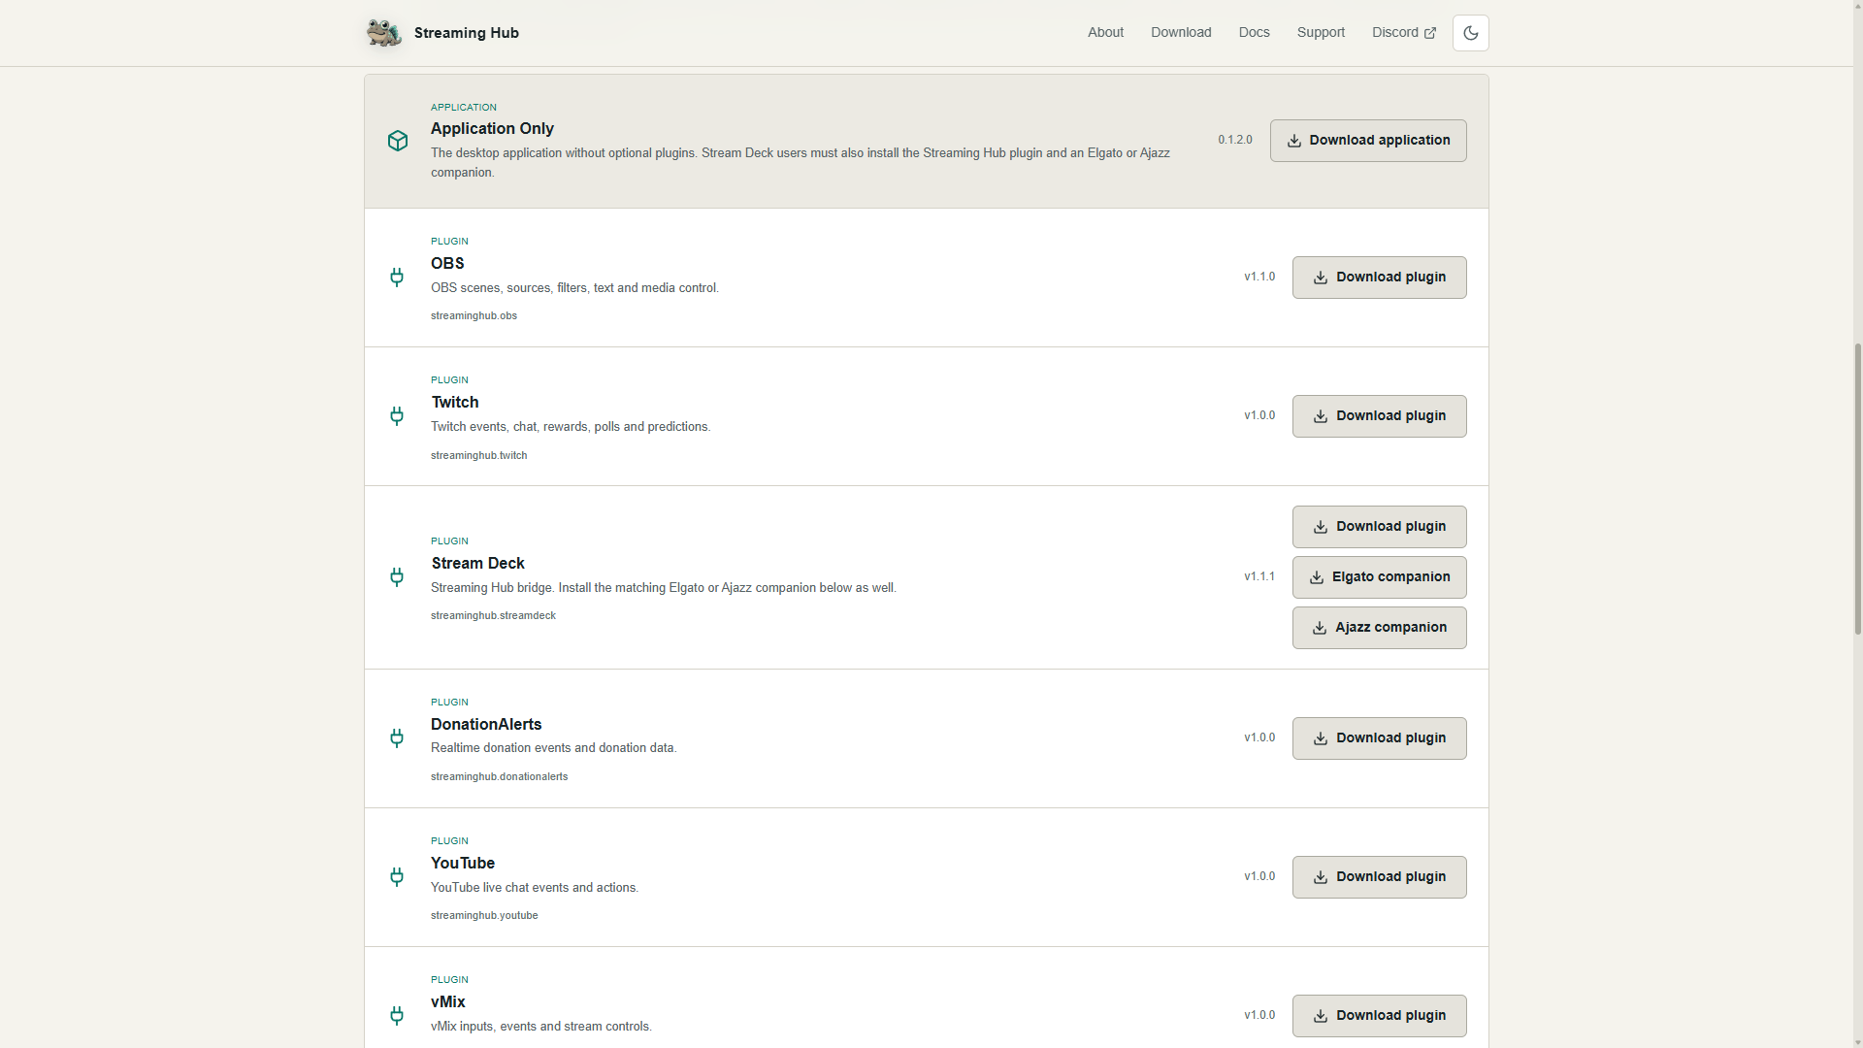
Task: Open the Docs navigation link
Action: [1254, 33]
